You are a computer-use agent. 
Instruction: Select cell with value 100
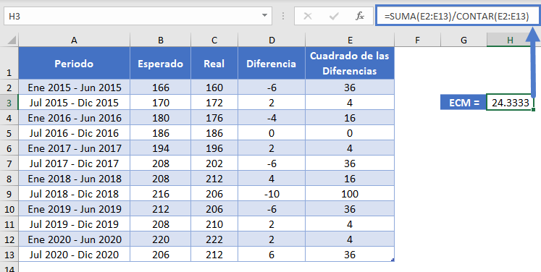coord(350,194)
